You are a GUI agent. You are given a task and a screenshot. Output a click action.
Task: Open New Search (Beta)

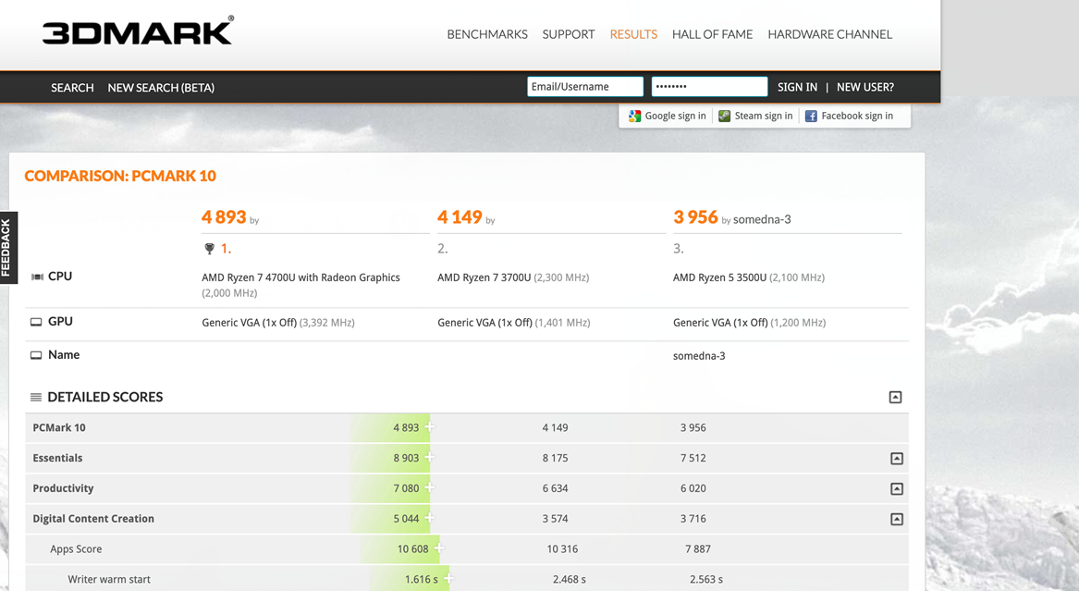(161, 87)
